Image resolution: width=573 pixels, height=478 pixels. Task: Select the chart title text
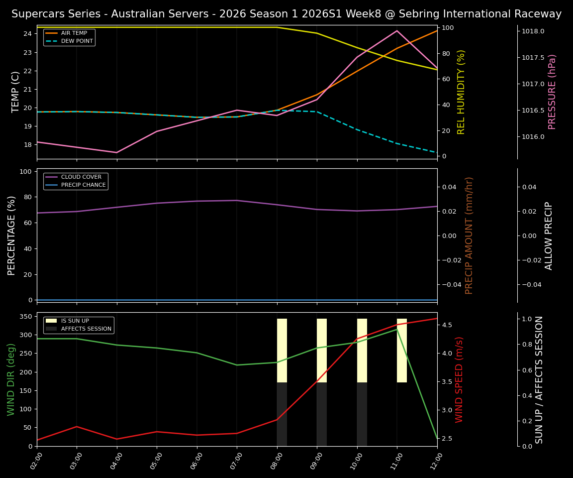pos(286,14)
